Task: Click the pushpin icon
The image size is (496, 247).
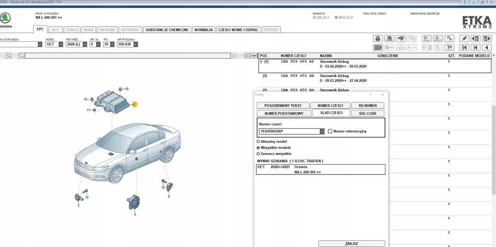Action: [464, 38]
